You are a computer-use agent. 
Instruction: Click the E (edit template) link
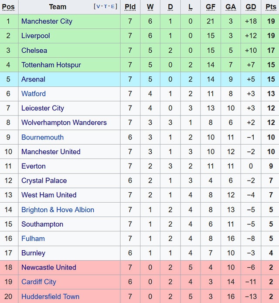coord(114,7)
